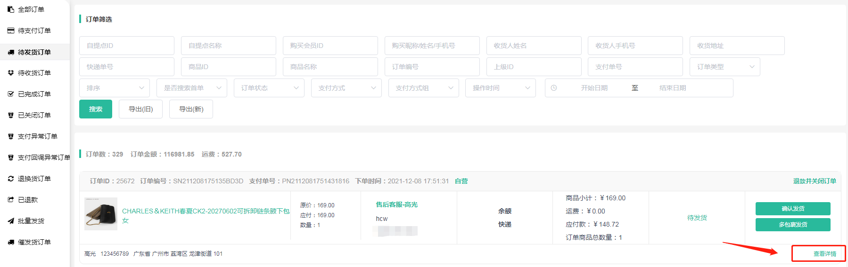Click the 多包裹发货 button

pyautogui.click(x=793, y=225)
